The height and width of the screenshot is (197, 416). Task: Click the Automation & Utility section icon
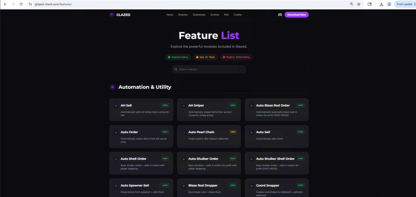113,87
